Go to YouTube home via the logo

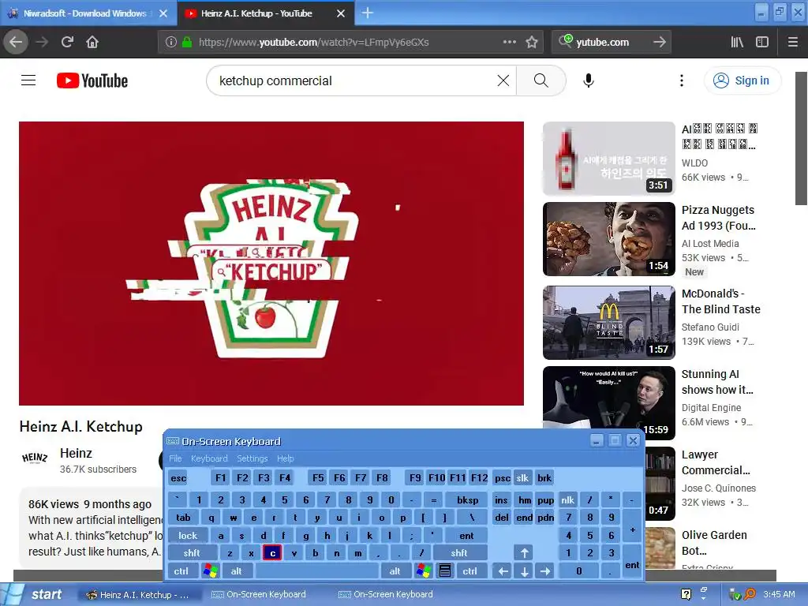tap(92, 81)
